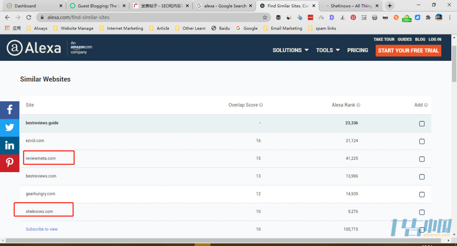Open the Internet Marketing bookmark folder
Screen dimensions: 457x246
(121, 28)
